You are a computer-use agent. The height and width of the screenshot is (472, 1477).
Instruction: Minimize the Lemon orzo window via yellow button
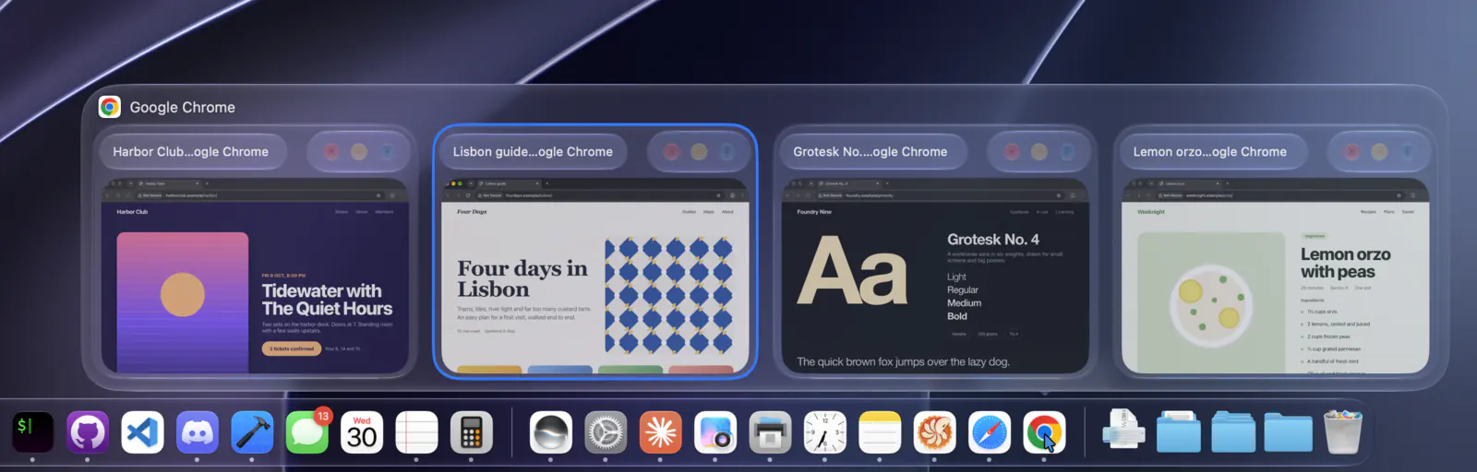tap(1379, 151)
